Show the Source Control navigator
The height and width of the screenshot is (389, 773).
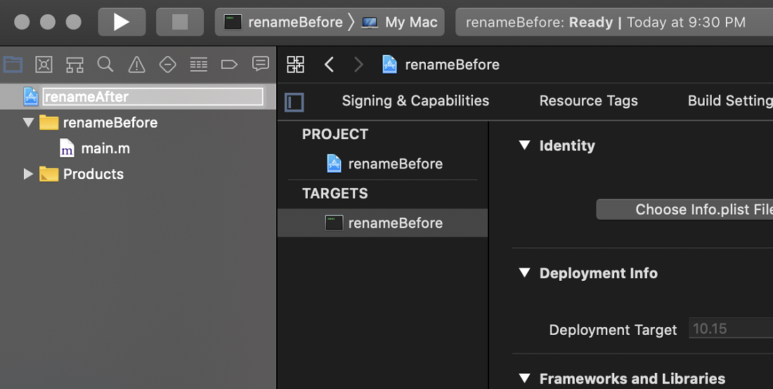(44, 65)
